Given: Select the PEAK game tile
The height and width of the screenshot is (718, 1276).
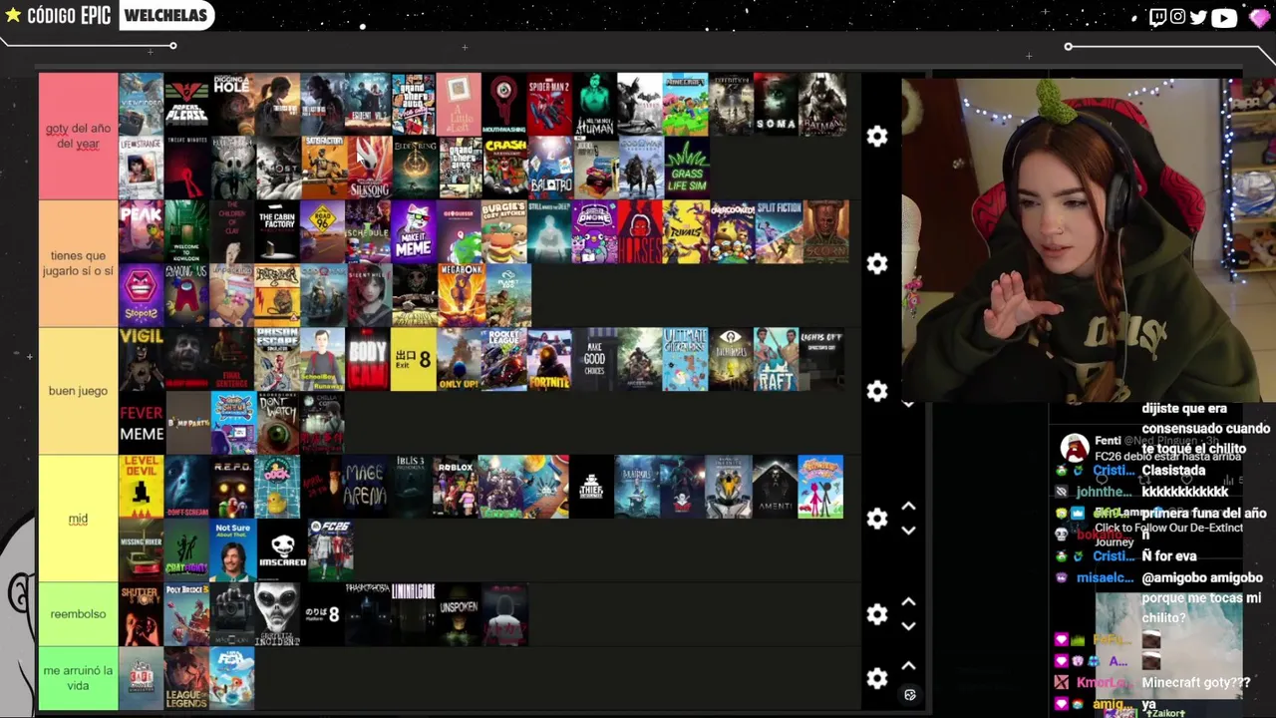Looking at the screenshot, I should (x=141, y=231).
